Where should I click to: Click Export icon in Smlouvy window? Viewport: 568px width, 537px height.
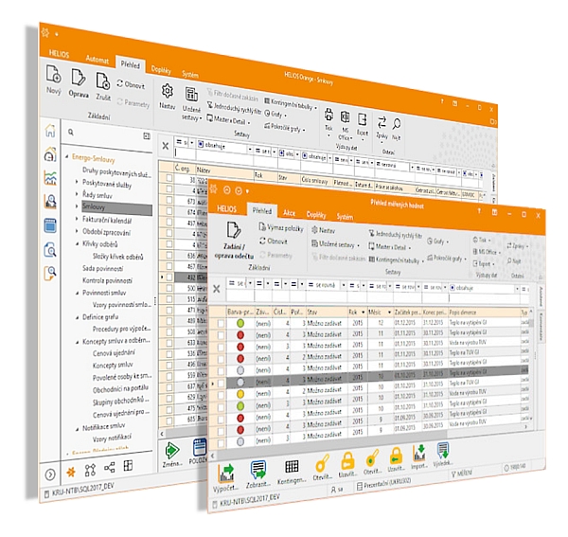pos(363,119)
